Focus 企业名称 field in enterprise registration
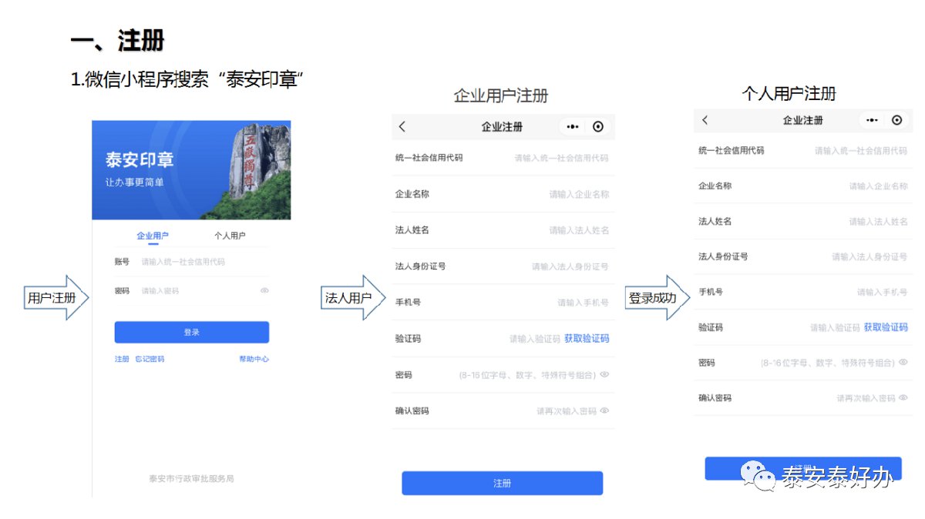The image size is (925, 519). point(502,194)
